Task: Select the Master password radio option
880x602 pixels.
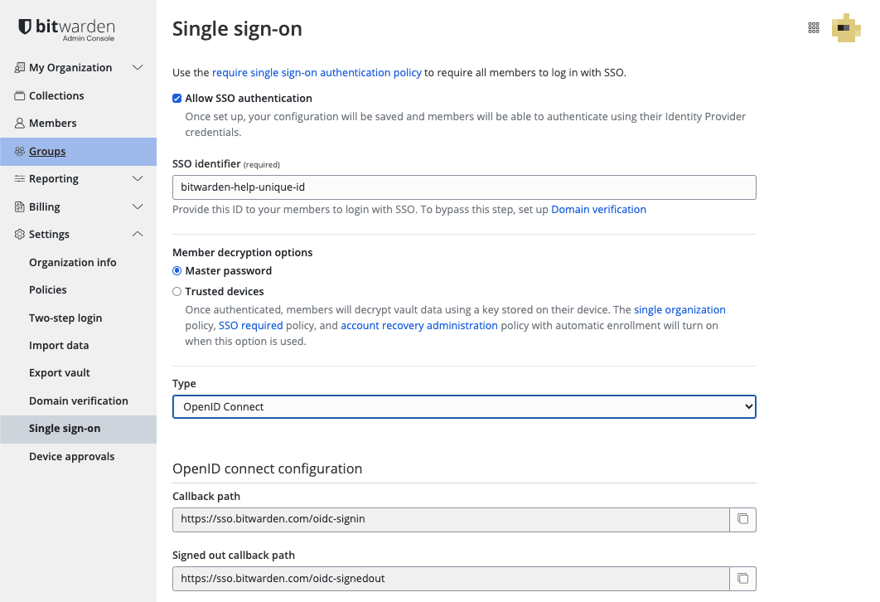Action: point(176,270)
